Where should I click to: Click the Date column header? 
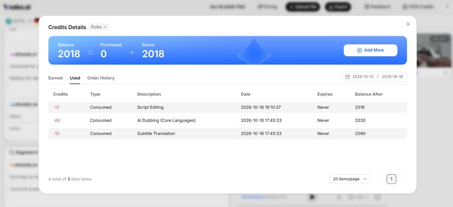pos(246,94)
